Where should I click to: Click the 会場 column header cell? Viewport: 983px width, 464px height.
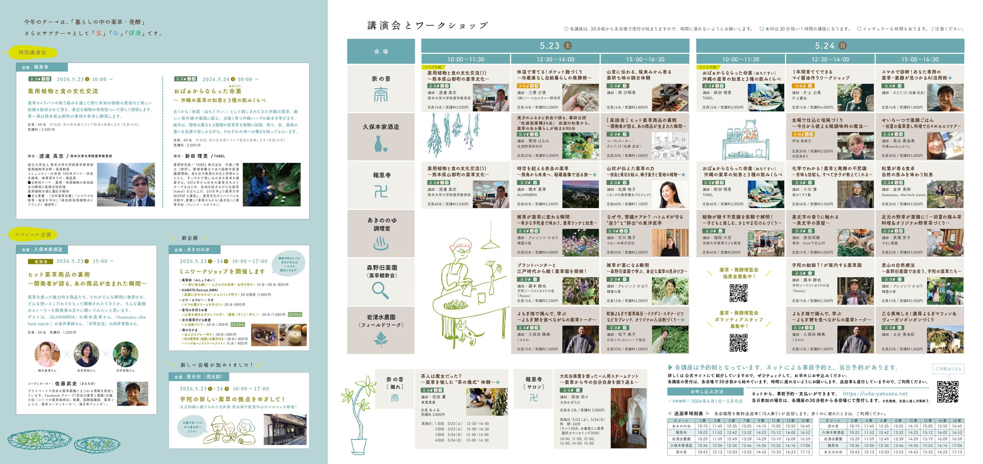[381, 51]
